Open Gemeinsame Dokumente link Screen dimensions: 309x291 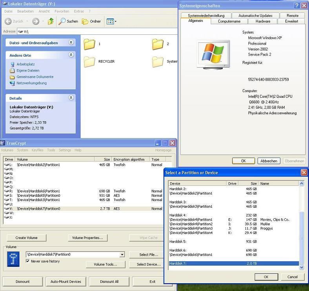pyautogui.click(x=35, y=77)
